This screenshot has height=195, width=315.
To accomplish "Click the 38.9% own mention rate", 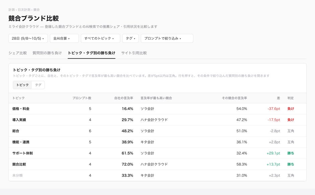I will (x=127, y=142).
